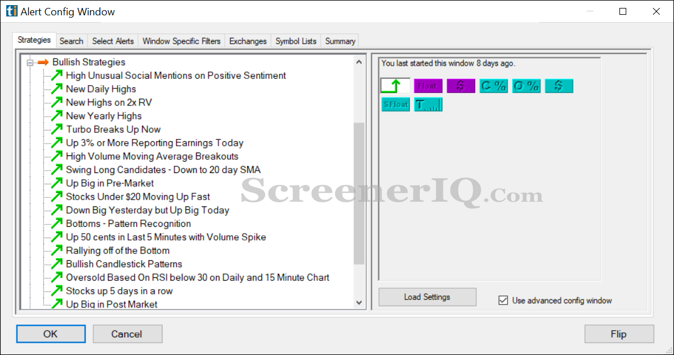The width and height of the screenshot is (674, 355).
Task: Click the cyan T volume bars icon
Action: (428, 104)
